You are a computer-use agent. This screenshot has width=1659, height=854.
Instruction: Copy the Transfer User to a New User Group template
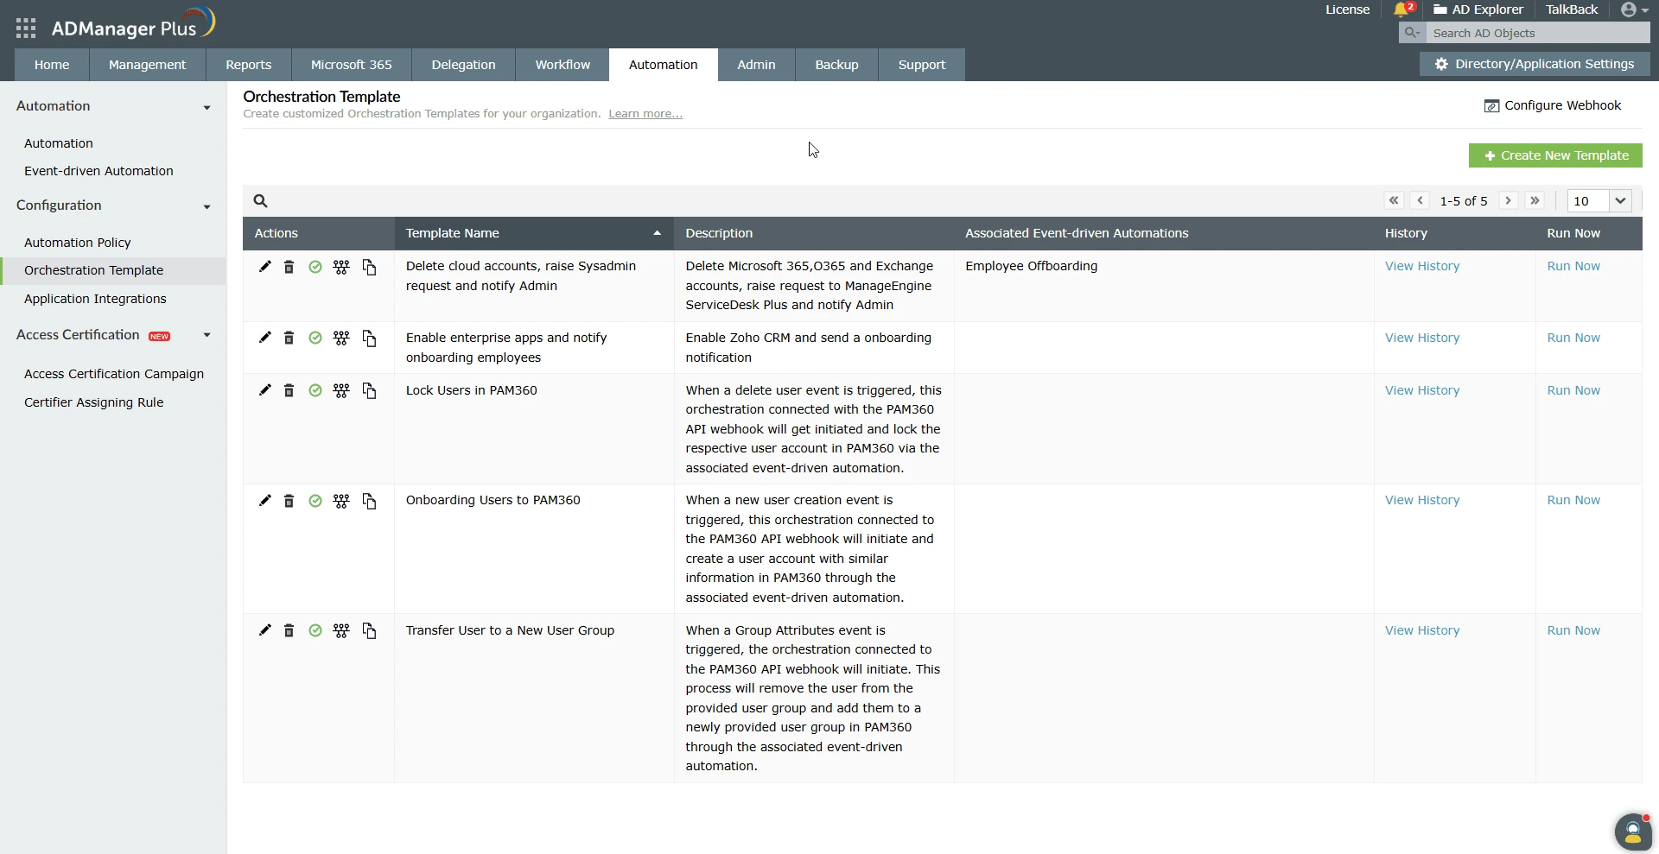point(370,630)
